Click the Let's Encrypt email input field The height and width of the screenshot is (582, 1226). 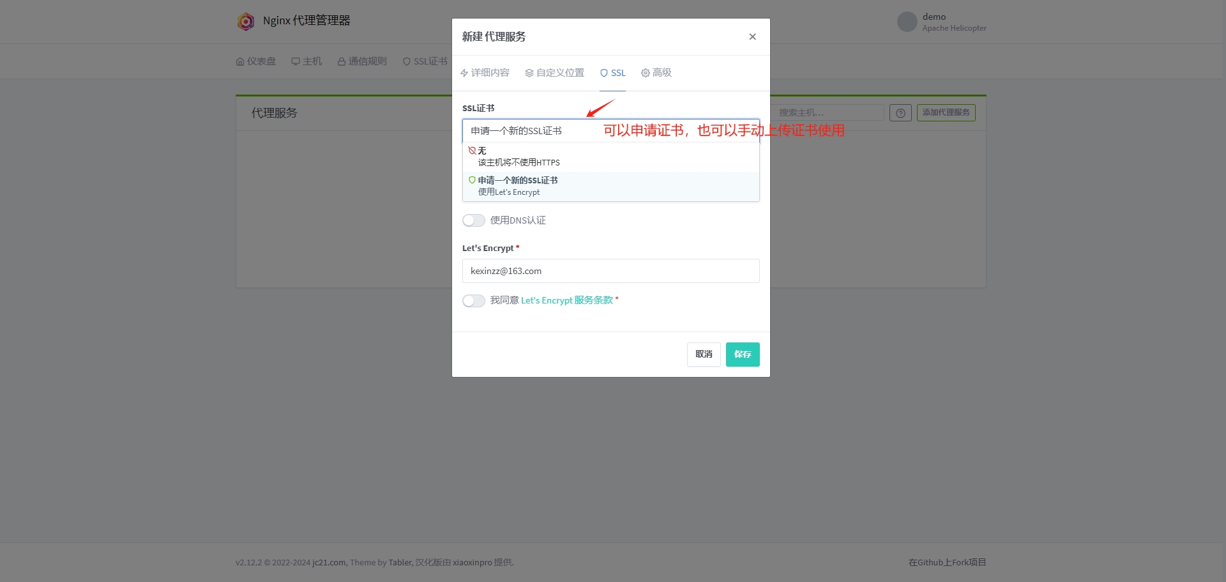pos(610,271)
